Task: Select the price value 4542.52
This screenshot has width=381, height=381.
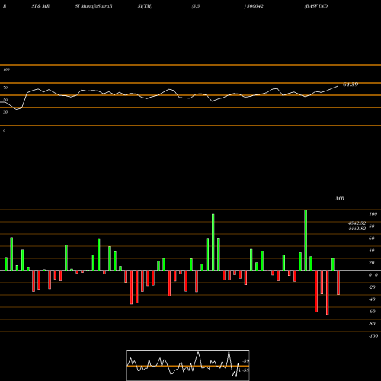Action: (x=357, y=223)
